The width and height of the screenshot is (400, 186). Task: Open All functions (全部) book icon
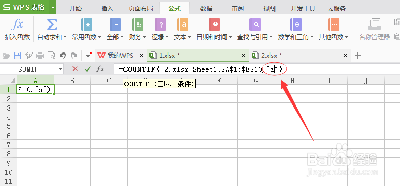click(115, 24)
